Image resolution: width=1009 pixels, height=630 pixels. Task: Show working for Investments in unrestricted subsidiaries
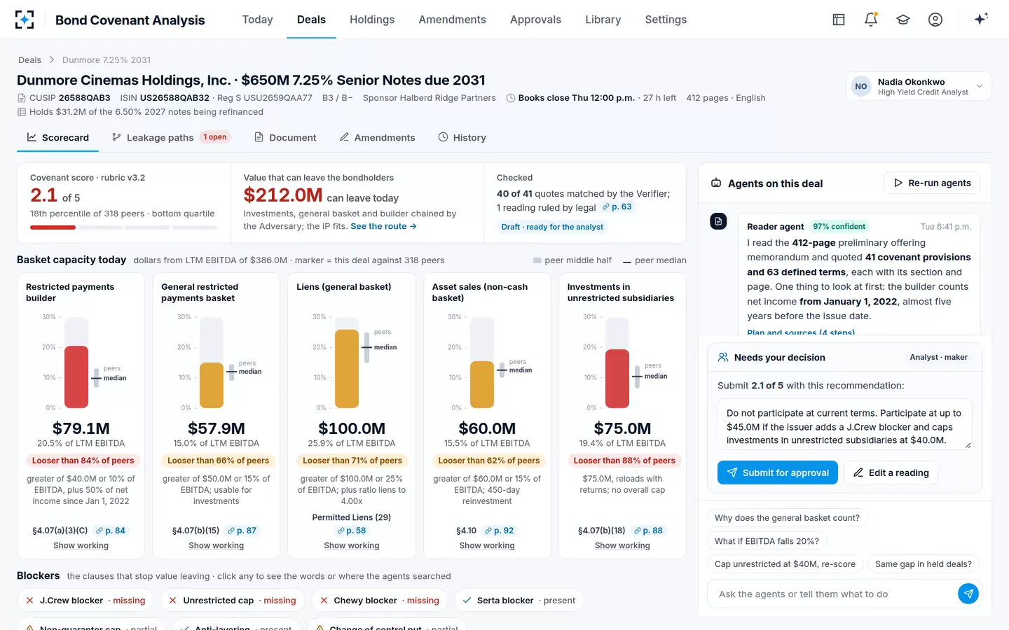[622, 545]
